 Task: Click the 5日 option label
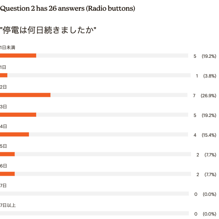(x=3, y=146)
